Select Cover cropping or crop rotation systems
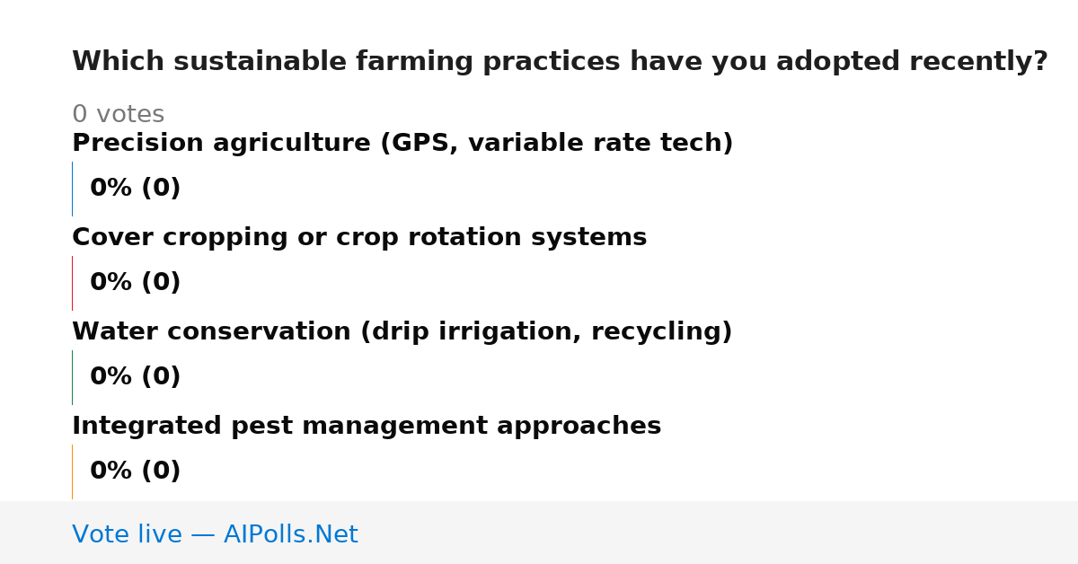Viewport: 1078px width, 564px height. coord(359,238)
